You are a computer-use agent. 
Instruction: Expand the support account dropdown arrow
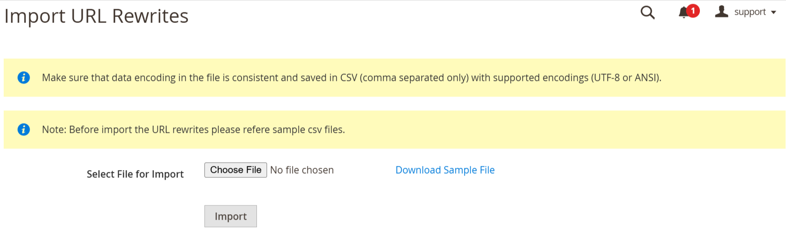[x=774, y=12]
